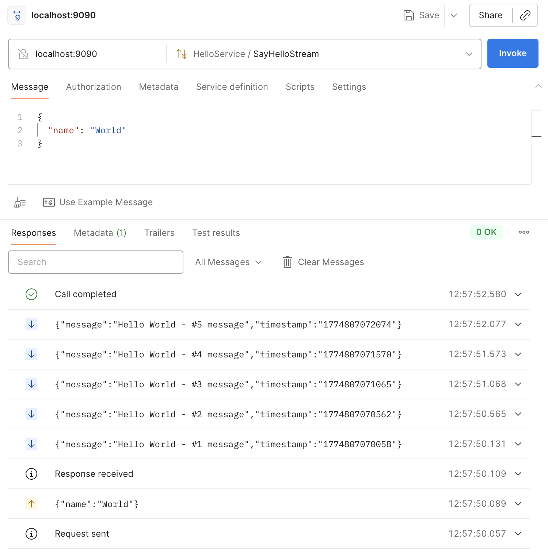Open the method selector dropdown chevron

[x=469, y=54]
